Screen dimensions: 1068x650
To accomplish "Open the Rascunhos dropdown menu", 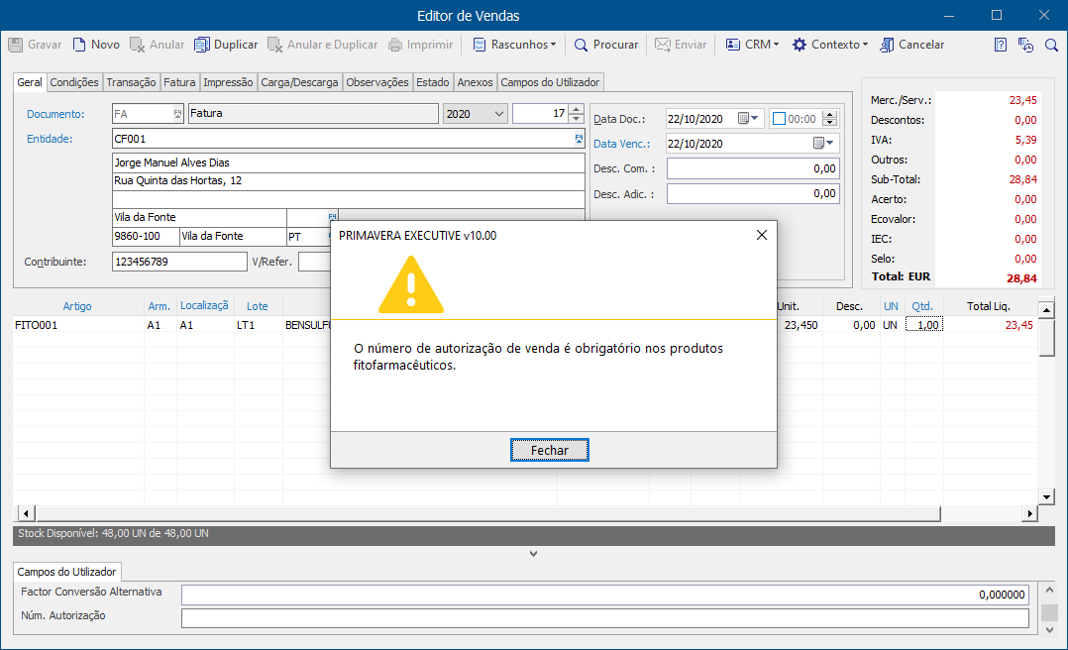I will tap(514, 45).
